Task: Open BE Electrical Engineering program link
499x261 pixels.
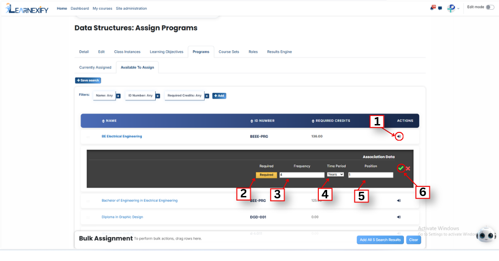Action: (x=122, y=136)
